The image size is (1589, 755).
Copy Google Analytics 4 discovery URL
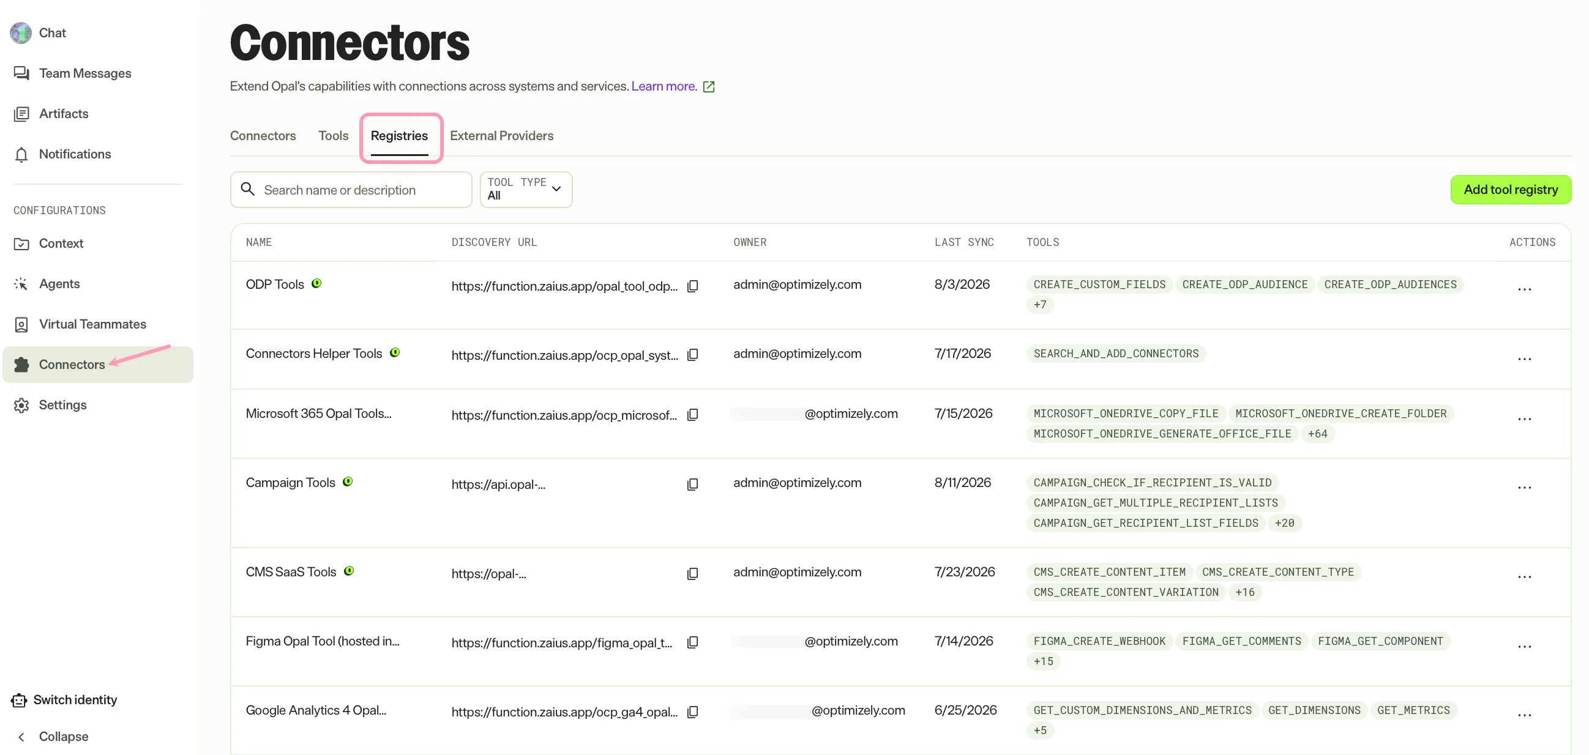(692, 712)
